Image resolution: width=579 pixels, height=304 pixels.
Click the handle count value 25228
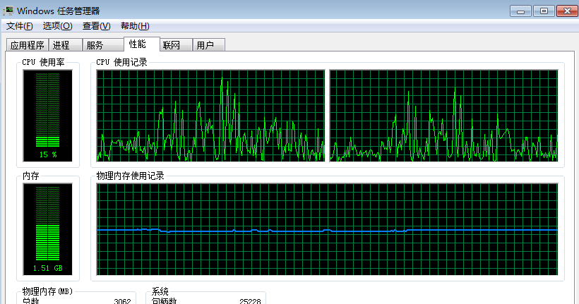tap(250, 301)
